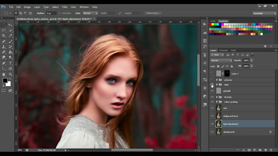Select the Move tool
The width and height of the screenshot is (278, 156).
coord(11,25)
